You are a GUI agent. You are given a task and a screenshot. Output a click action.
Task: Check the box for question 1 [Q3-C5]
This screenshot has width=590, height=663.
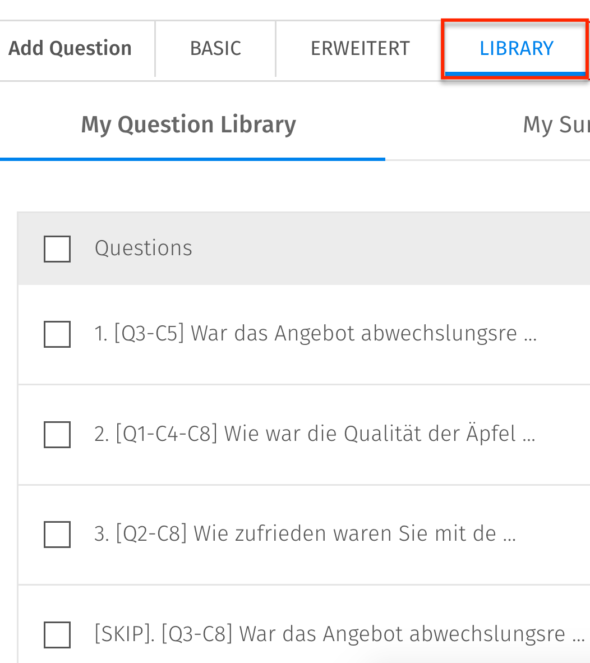57,334
